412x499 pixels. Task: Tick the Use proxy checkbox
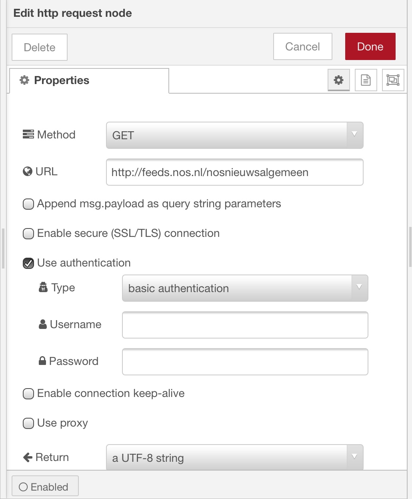coord(28,423)
